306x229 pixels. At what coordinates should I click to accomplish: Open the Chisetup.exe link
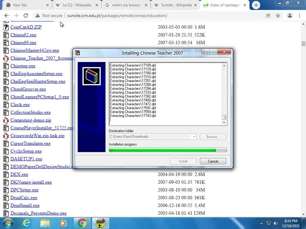[23, 66]
